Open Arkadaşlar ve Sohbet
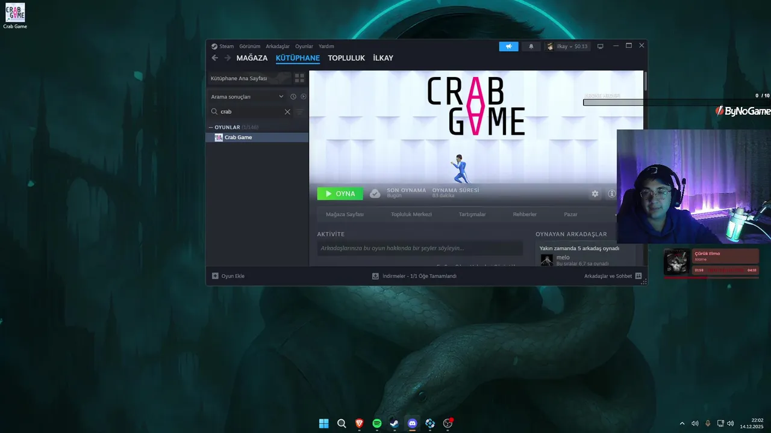 pos(613,276)
